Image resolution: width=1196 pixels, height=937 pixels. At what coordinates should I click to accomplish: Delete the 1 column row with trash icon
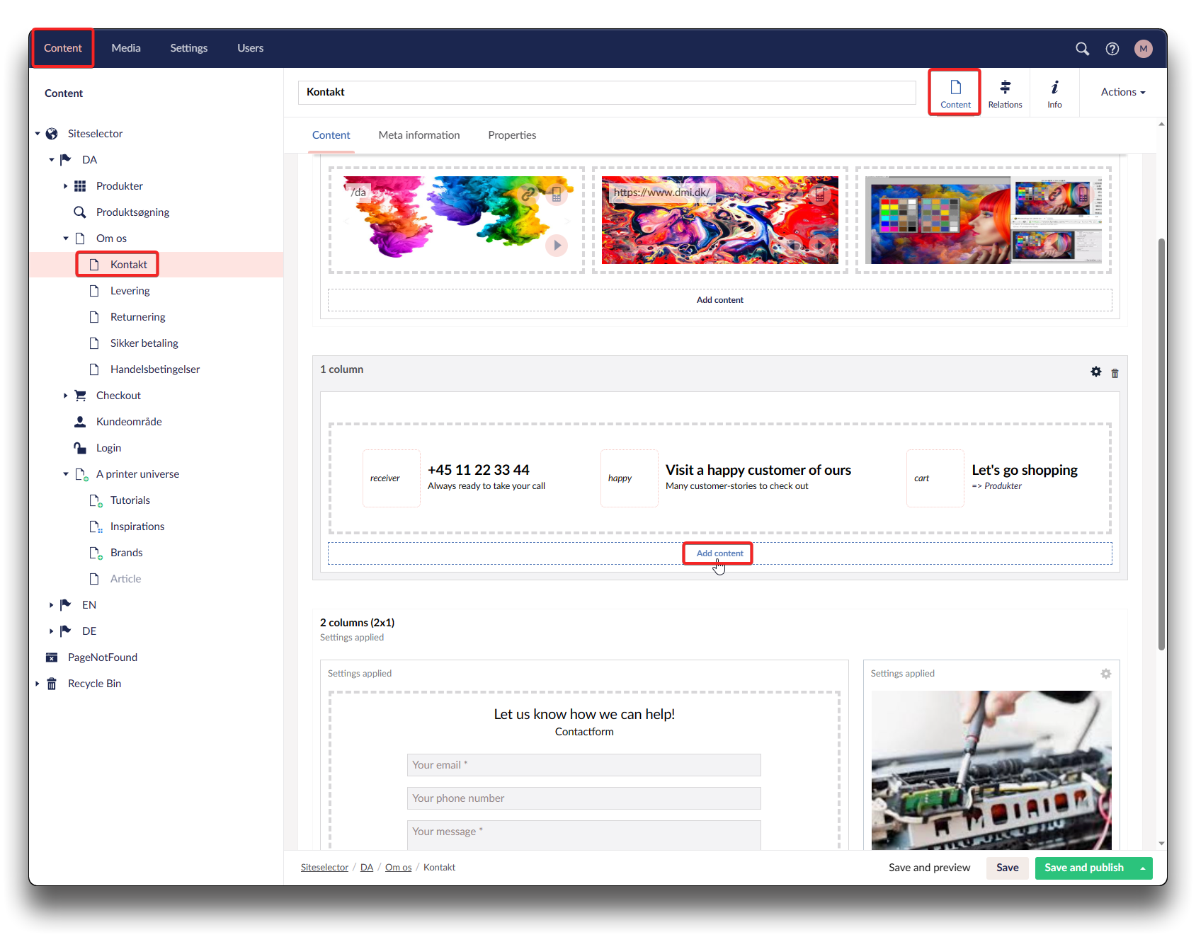click(x=1115, y=373)
